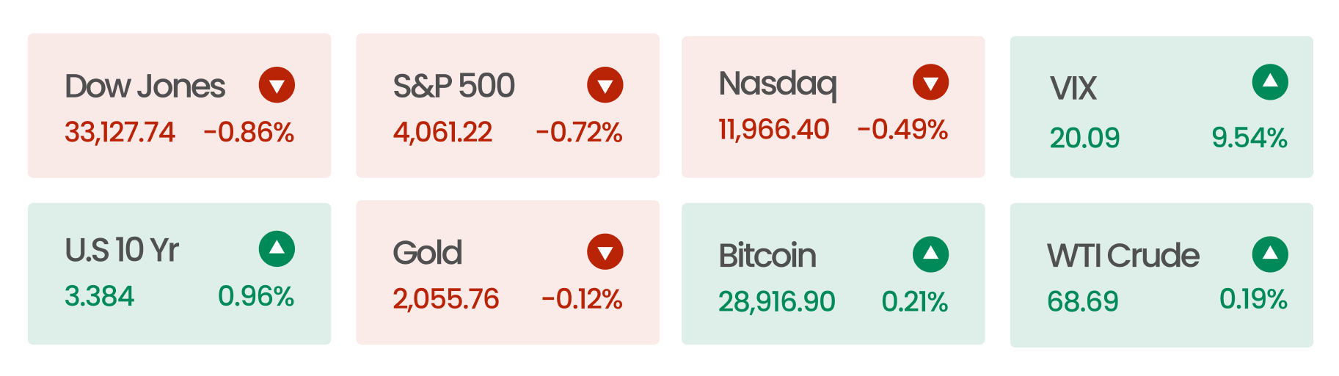The width and height of the screenshot is (1339, 376).
Task: Click the Bitcoin price 28,916.90
Action: pos(776,302)
